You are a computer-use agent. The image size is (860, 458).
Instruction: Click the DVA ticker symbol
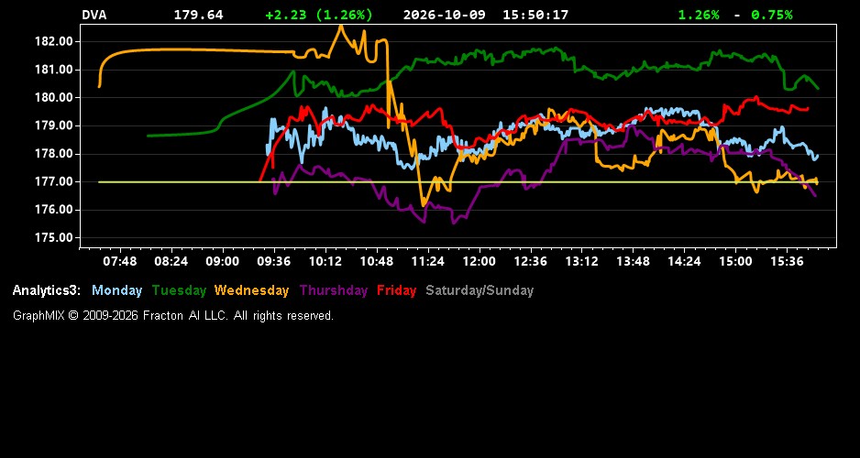pos(94,15)
